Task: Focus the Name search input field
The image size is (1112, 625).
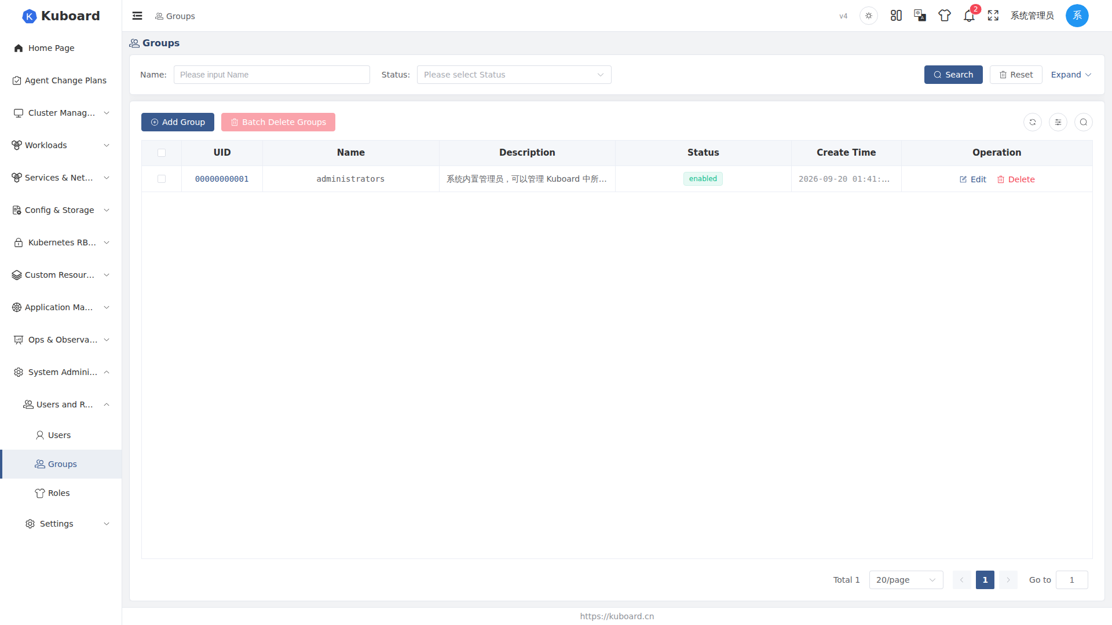Action: [x=272, y=75]
